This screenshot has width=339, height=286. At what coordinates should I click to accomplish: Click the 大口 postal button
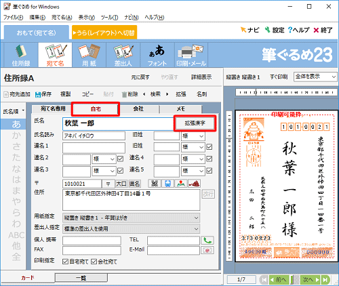121,184
